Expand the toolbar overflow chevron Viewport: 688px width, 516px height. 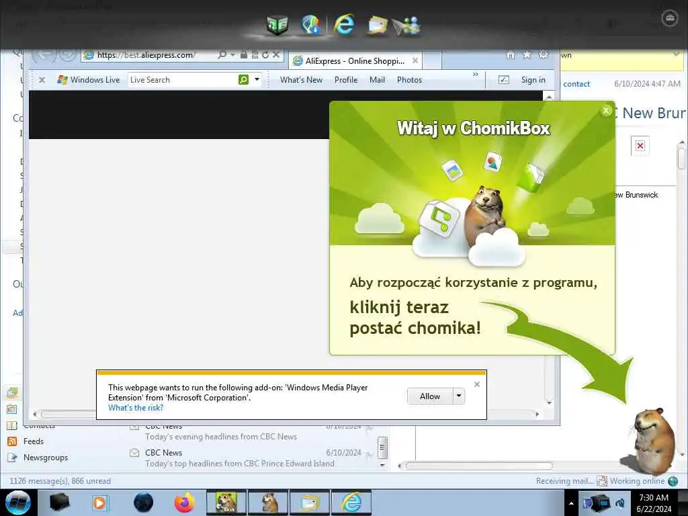tap(476, 75)
